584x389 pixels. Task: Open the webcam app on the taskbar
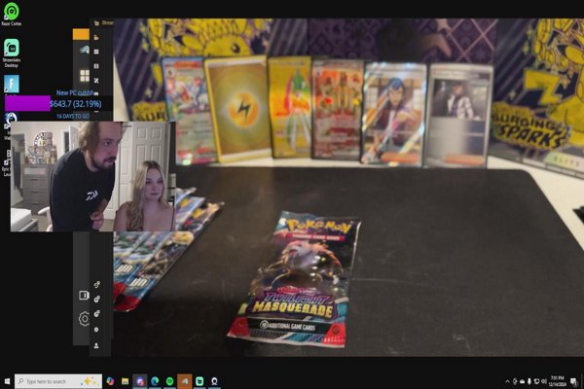pos(214,381)
